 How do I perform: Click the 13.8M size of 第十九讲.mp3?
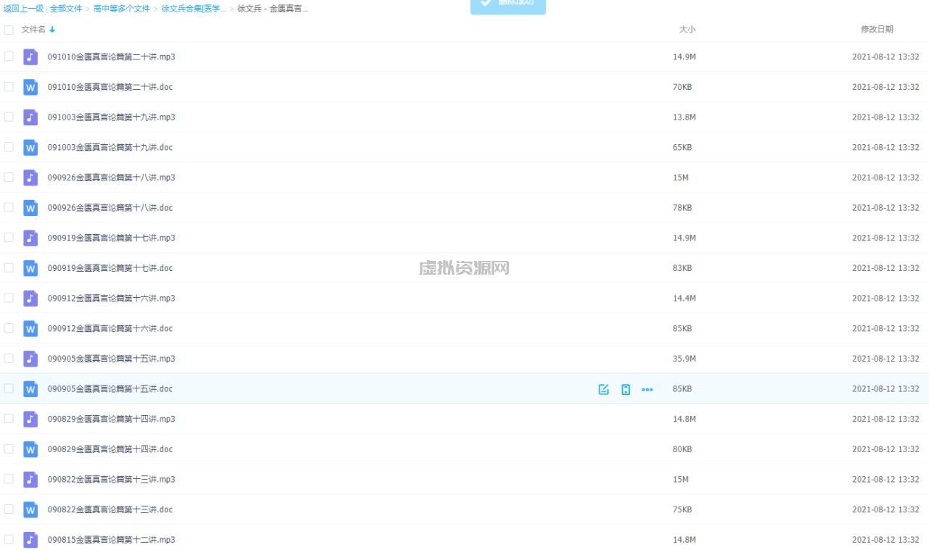(x=684, y=117)
